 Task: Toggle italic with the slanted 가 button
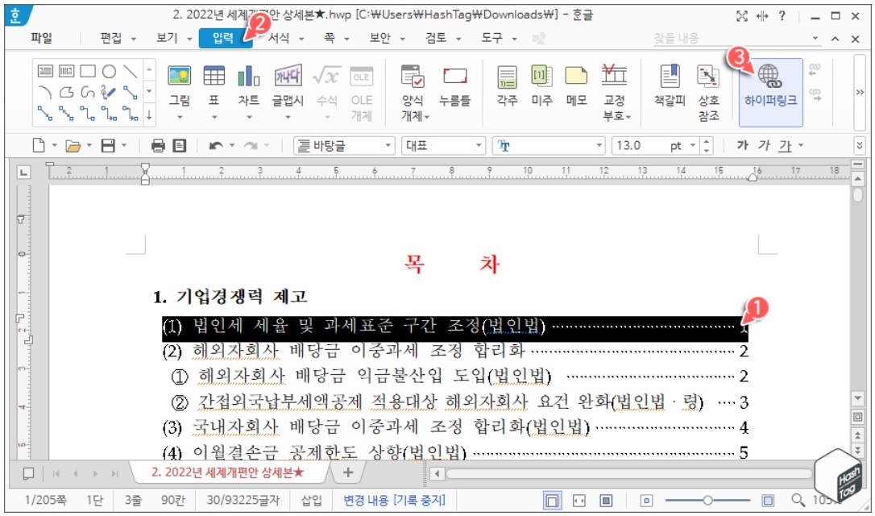coord(764,146)
